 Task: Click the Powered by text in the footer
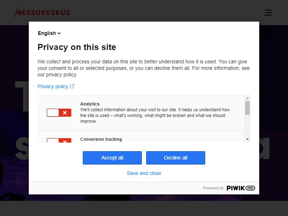(x=213, y=188)
